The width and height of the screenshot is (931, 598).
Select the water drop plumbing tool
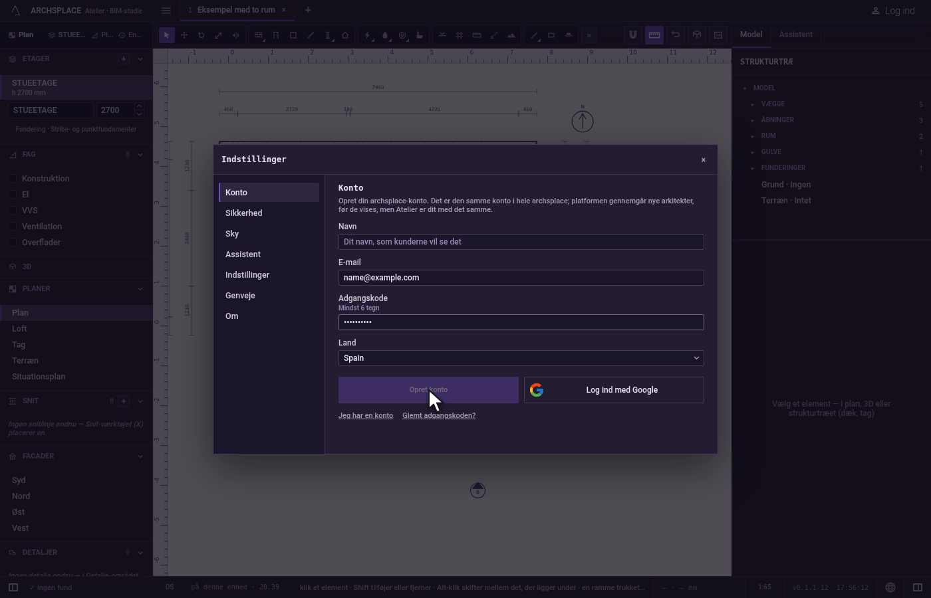pyautogui.click(x=385, y=35)
